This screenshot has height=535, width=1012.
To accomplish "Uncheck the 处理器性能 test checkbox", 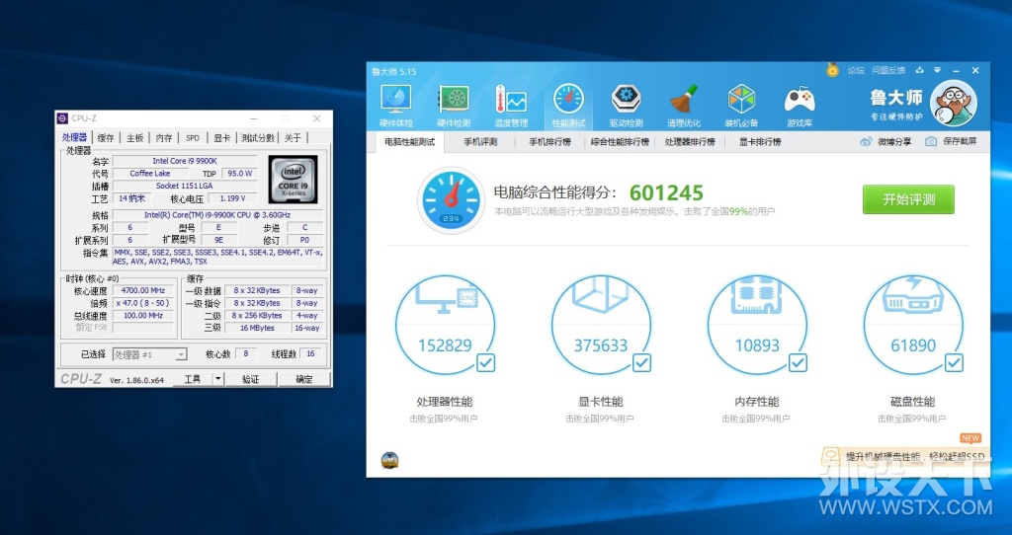I will [x=485, y=363].
